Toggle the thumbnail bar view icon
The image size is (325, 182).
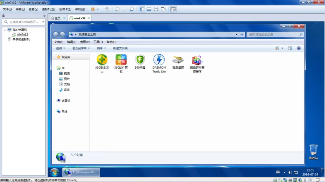click(149, 9)
